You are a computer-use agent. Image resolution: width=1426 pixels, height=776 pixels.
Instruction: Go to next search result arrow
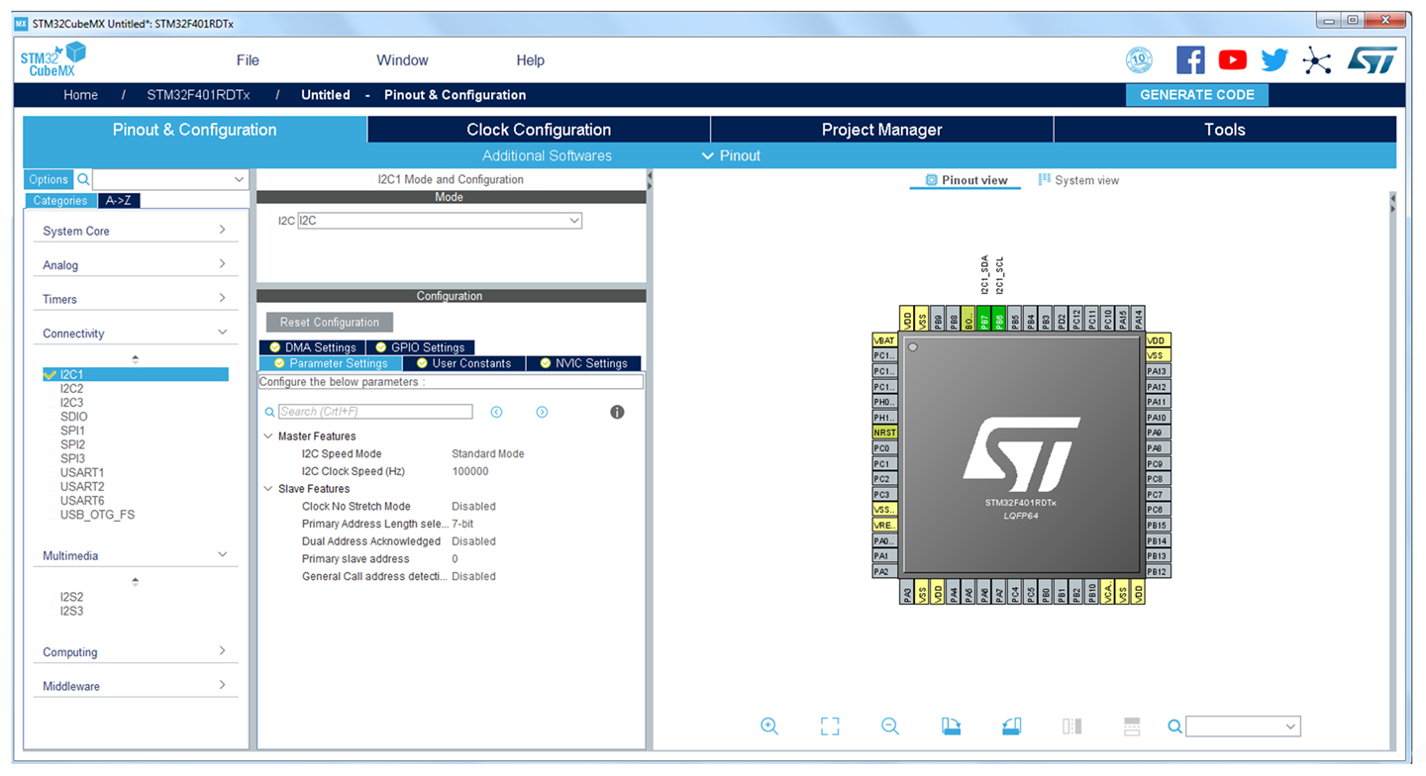pyautogui.click(x=542, y=412)
